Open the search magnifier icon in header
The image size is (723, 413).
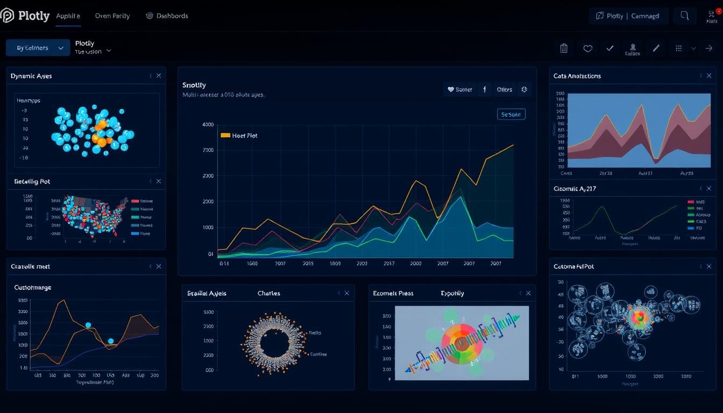[x=684, y=16]
